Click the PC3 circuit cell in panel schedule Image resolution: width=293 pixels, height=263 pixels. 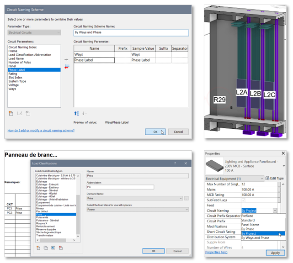point(10,213)
